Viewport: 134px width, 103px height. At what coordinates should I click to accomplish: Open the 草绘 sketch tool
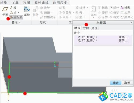pos(27,11)
